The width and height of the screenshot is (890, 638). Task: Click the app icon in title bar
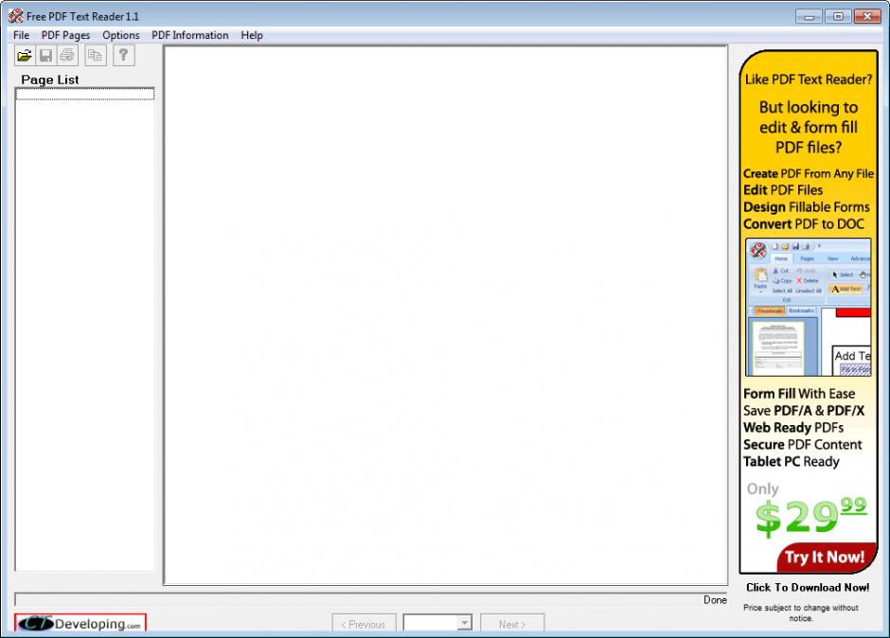15,16
